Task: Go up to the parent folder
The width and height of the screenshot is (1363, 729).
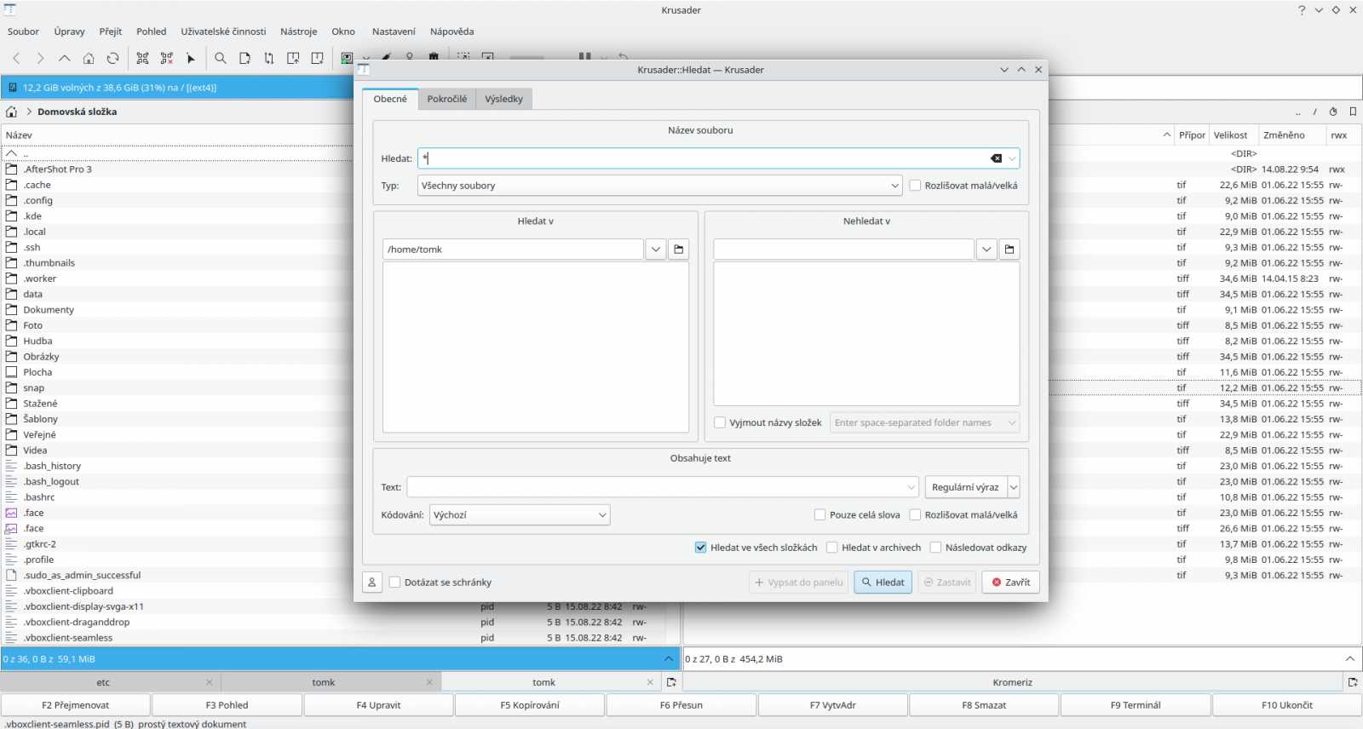Action: (64, 58)
